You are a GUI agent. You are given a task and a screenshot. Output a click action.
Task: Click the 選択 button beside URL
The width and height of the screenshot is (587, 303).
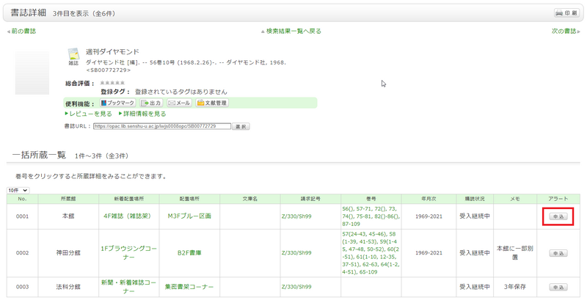point(241,127)
